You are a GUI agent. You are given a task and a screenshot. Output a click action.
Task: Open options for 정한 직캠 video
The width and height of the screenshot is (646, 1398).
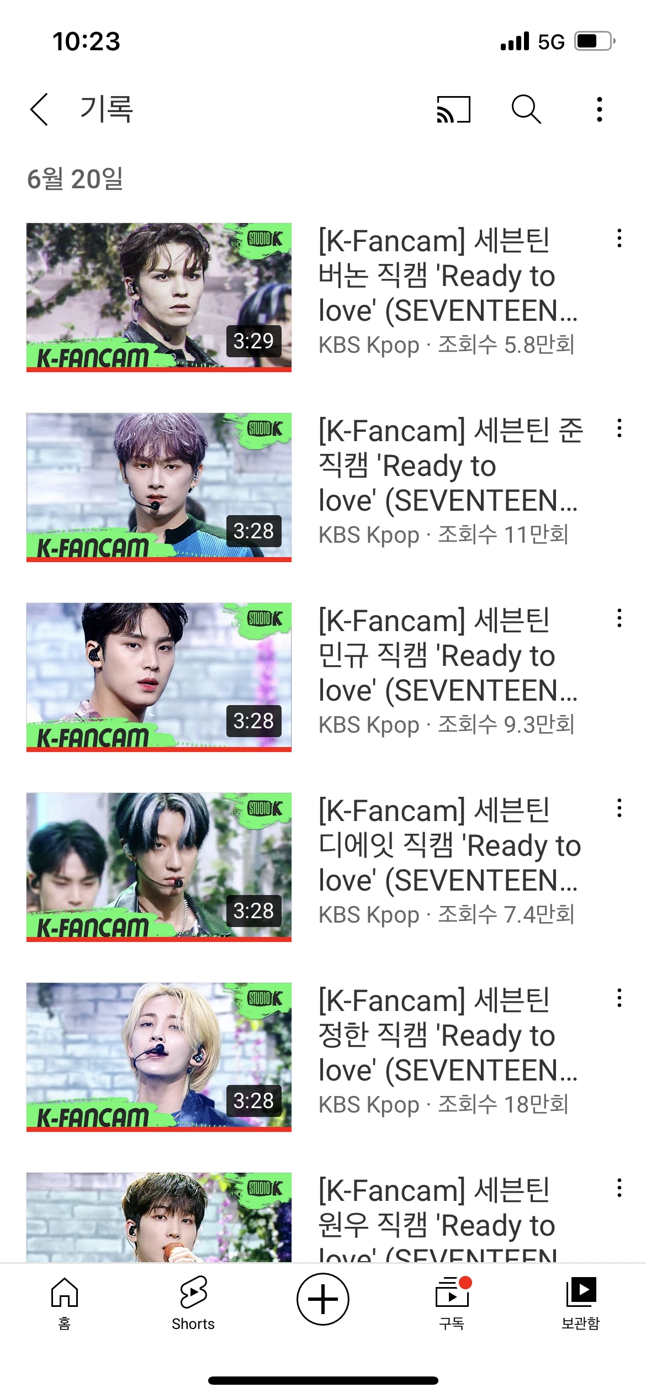[619, 998]
